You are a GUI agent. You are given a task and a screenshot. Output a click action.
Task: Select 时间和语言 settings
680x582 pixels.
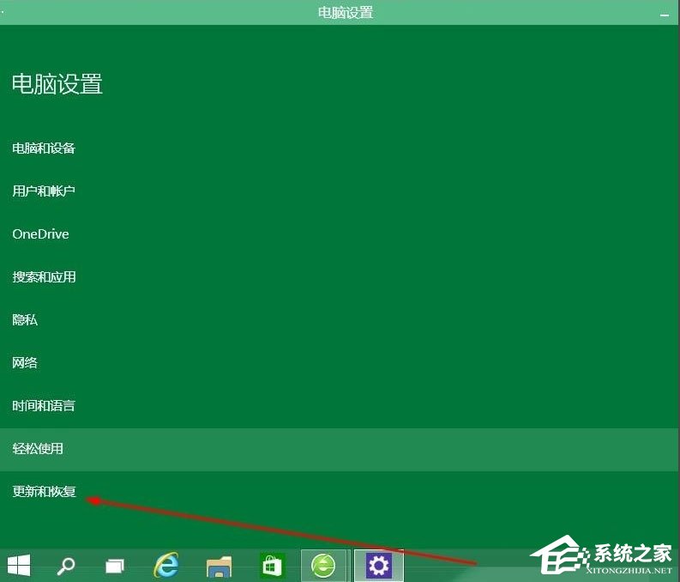coord(44,406)
